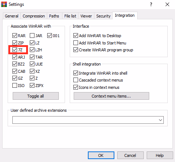
Task: Enable the JAR association checkbox
Action: tap(32, 36)
